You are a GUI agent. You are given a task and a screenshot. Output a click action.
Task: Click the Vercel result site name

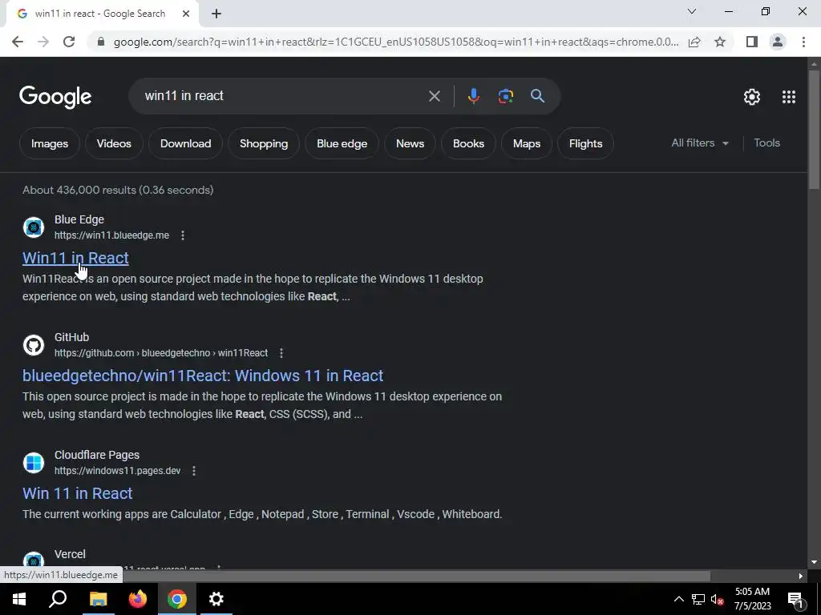[70, 554]
